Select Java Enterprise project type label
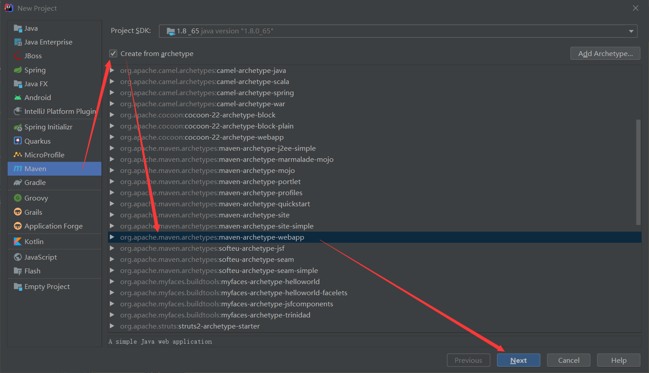This screenshot has height=373, width=649. [x=48, y=42]
